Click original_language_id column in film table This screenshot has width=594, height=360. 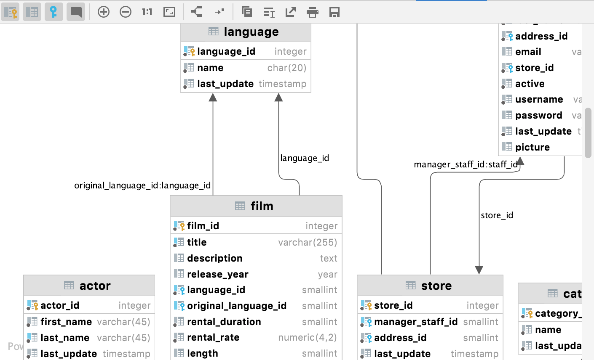point(256,306)
